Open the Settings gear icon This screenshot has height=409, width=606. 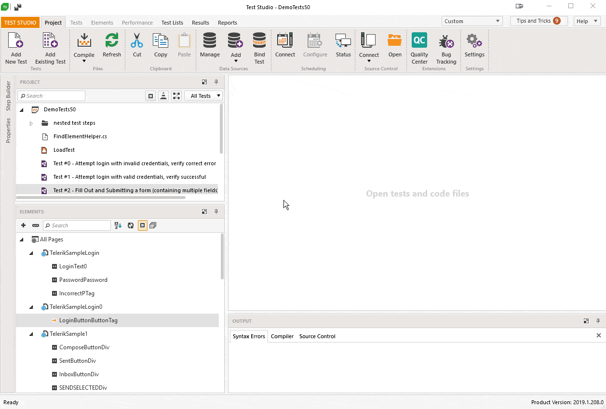pos(474,40)
